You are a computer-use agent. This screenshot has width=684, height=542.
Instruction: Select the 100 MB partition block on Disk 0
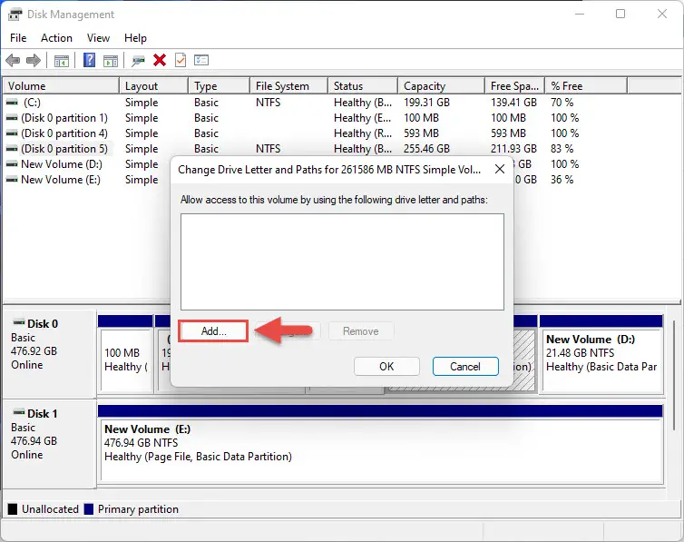point(125,354)
